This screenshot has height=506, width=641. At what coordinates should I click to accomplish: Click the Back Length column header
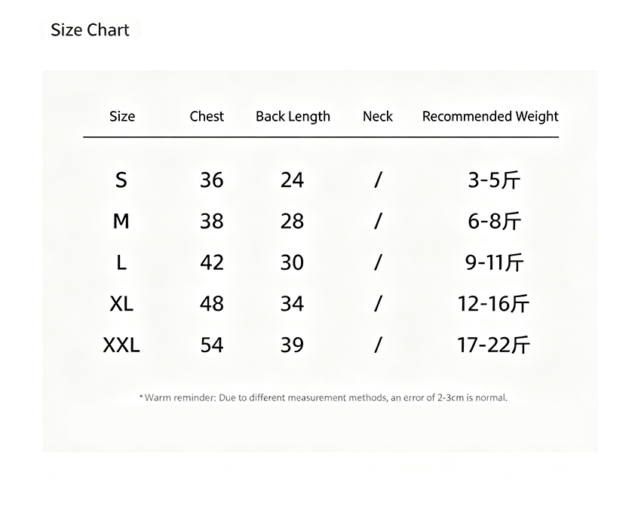pos(293,117)
